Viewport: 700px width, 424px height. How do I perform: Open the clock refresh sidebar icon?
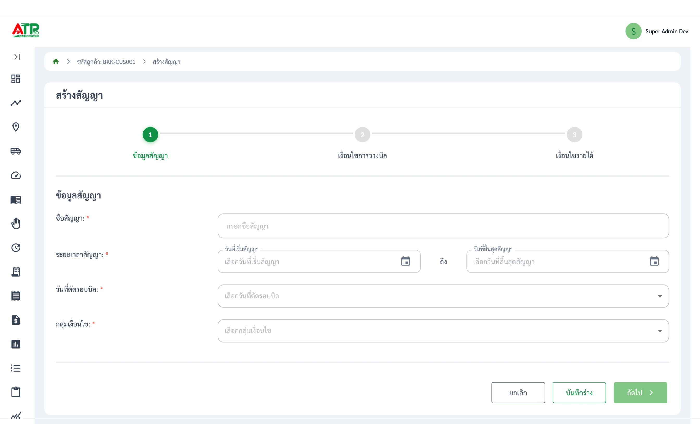(16, 247)
